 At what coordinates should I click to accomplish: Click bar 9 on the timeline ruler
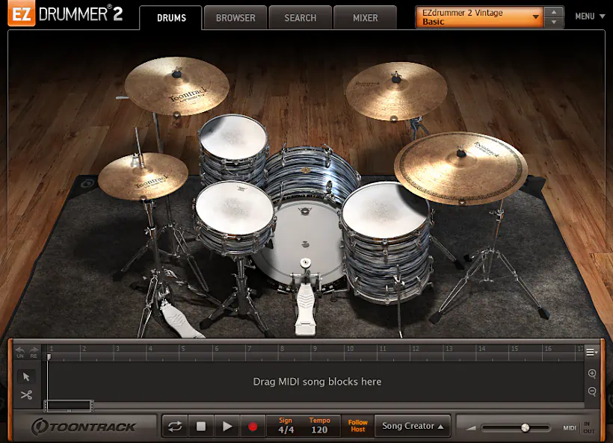coord(315,349)
